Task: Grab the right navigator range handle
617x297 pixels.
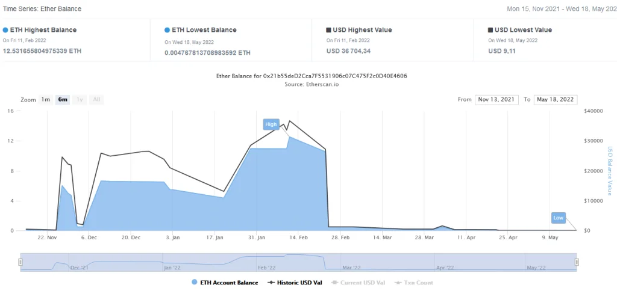Action: tap(577, 262)
